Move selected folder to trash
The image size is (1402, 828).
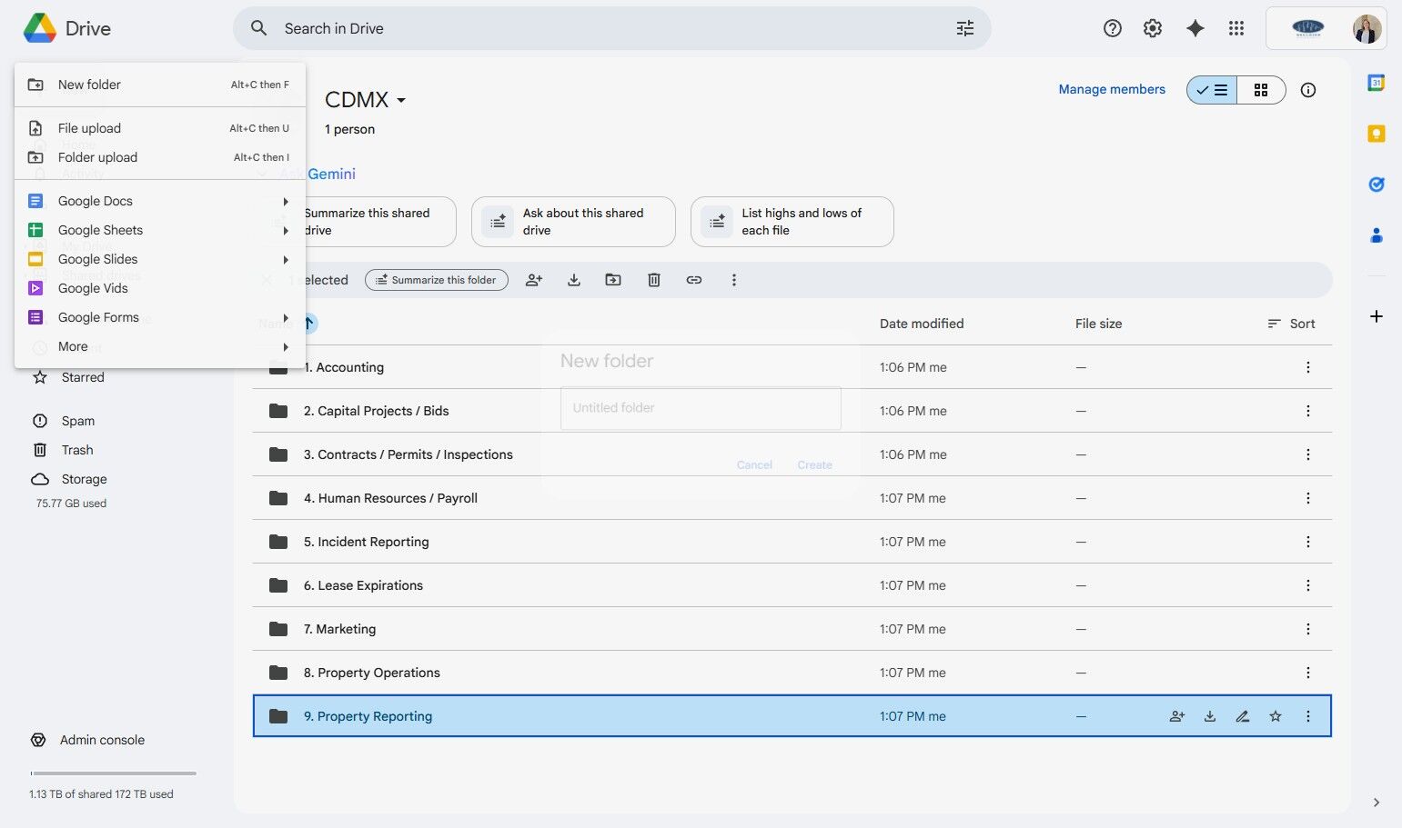(653, 280)
